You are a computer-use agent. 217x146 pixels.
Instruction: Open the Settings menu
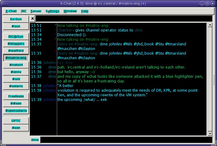tap(52, 11)
